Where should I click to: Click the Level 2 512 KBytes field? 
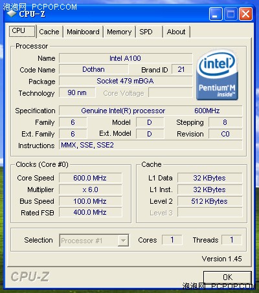pyautogui.click(x=210, y=201)
